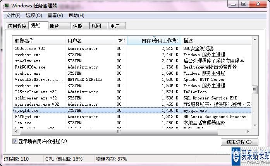The image size is (270, 166).
Task: Click 物理内存: 87% status entry
Action: [x=112, y=159]
